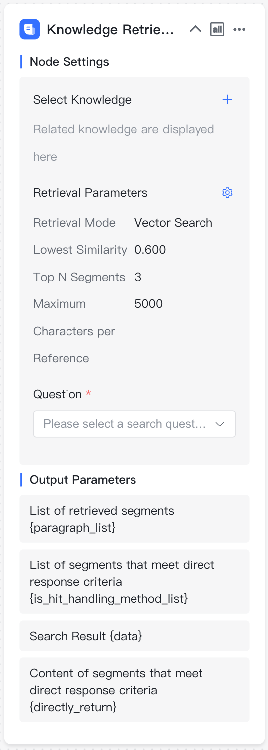Image resolution: width=268 pixels, height=750 pixels.
Task: Click the Top N Segments value
Action: (138, 277)
